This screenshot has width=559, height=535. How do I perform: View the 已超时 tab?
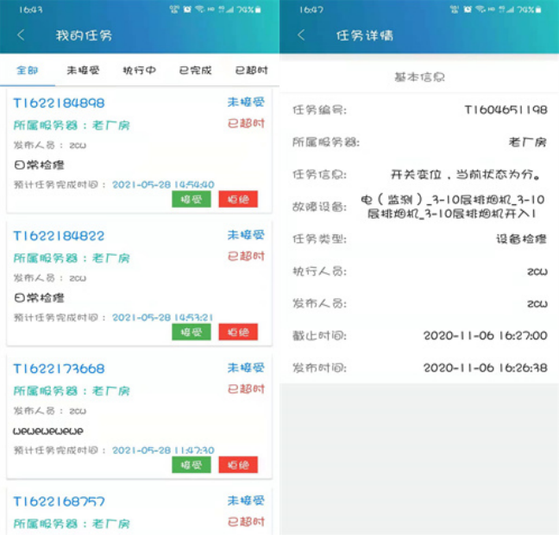(x=251, y=71)
